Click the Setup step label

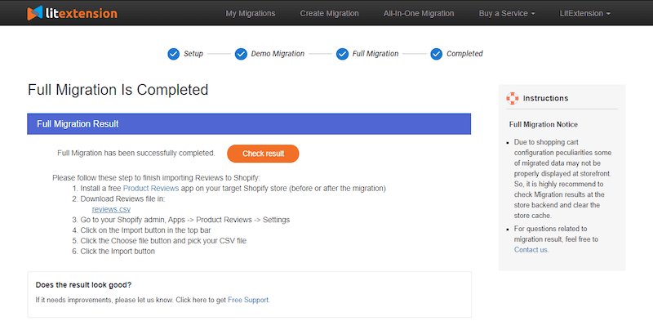pyautogui.click(x=193, y=54)
